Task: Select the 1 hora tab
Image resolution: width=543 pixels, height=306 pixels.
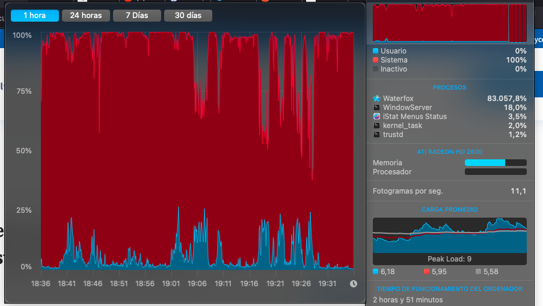Action: [35, 16]
